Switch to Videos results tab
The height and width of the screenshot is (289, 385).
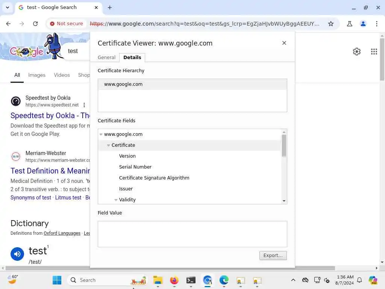[62, 75]
